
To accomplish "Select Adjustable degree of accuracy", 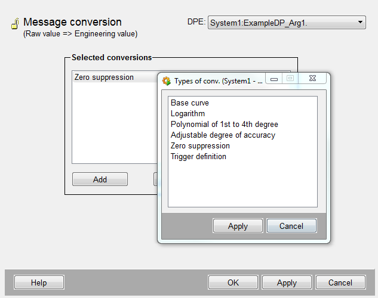I will tap(223, 135).
